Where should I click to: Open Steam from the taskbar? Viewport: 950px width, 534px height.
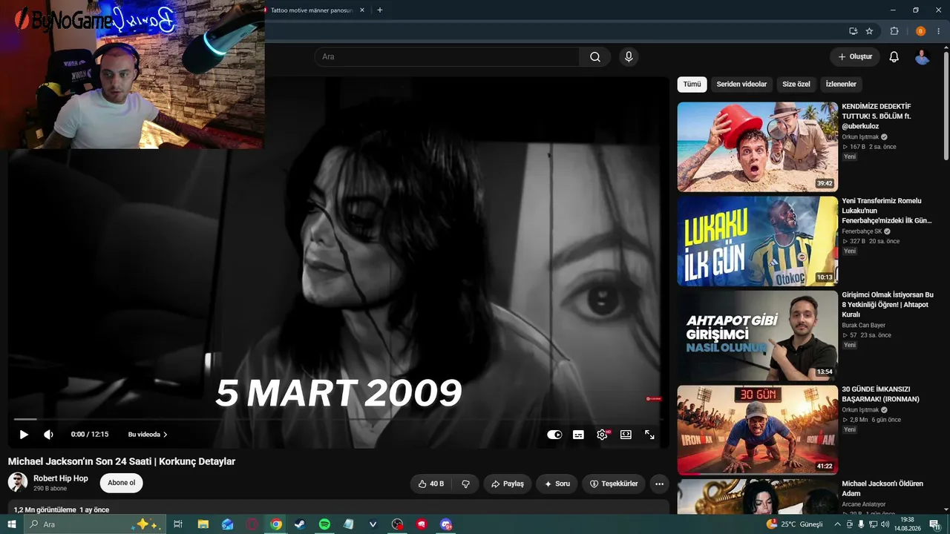[x=300, y=524]
